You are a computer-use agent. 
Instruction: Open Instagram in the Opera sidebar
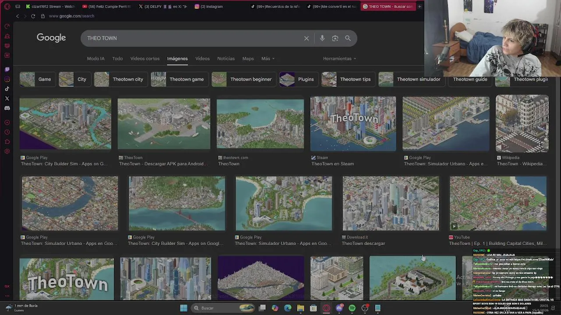point(7,79)
